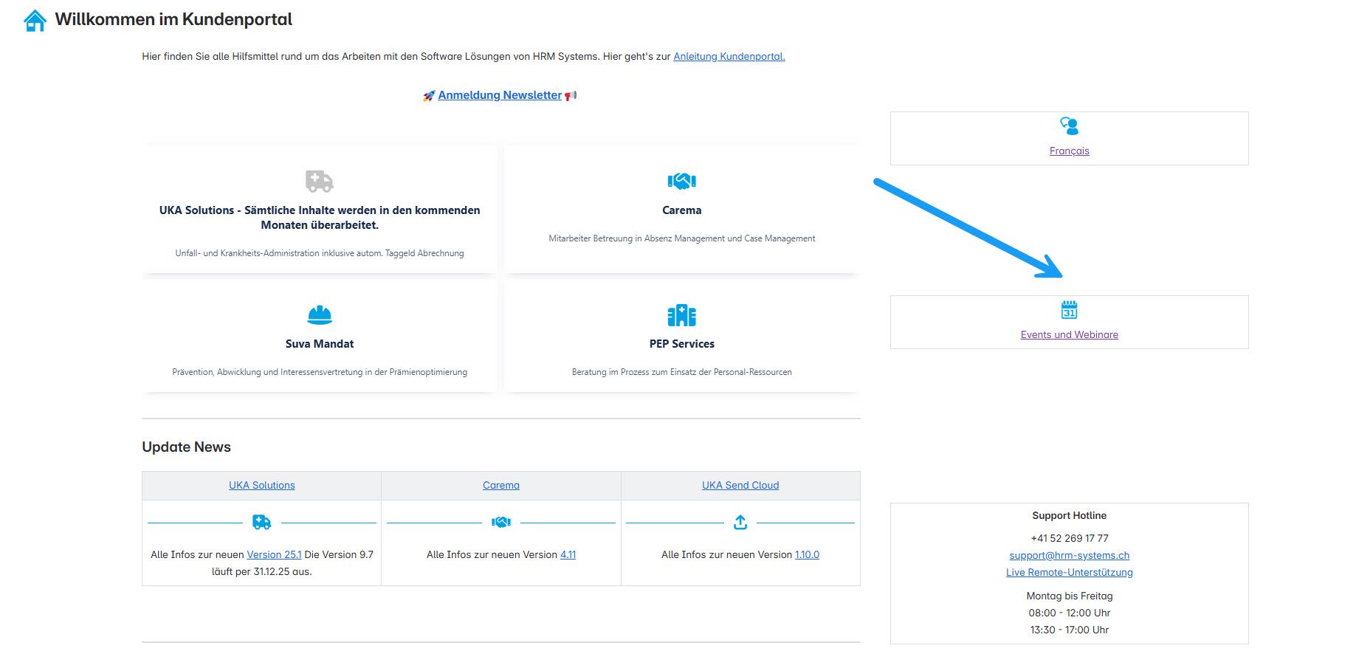Click the upload icon in UKA Send Cloud column
The width and height of the screenshot is (1356, 654).
point(740,523)
